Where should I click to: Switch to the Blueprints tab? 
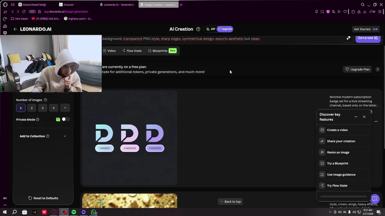click(x=162, y=51)
